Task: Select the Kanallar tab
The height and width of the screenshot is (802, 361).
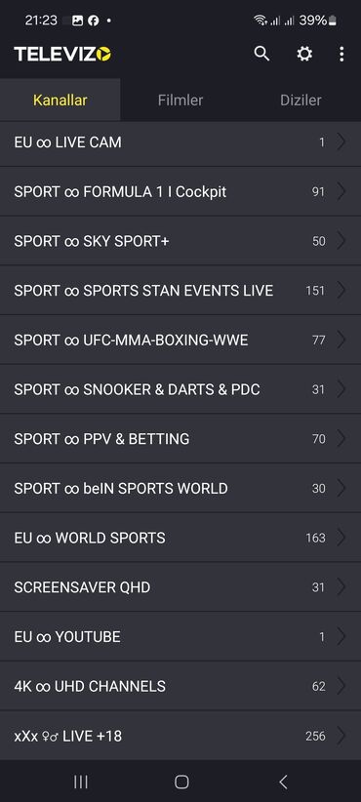Action: tap(60, 100)
